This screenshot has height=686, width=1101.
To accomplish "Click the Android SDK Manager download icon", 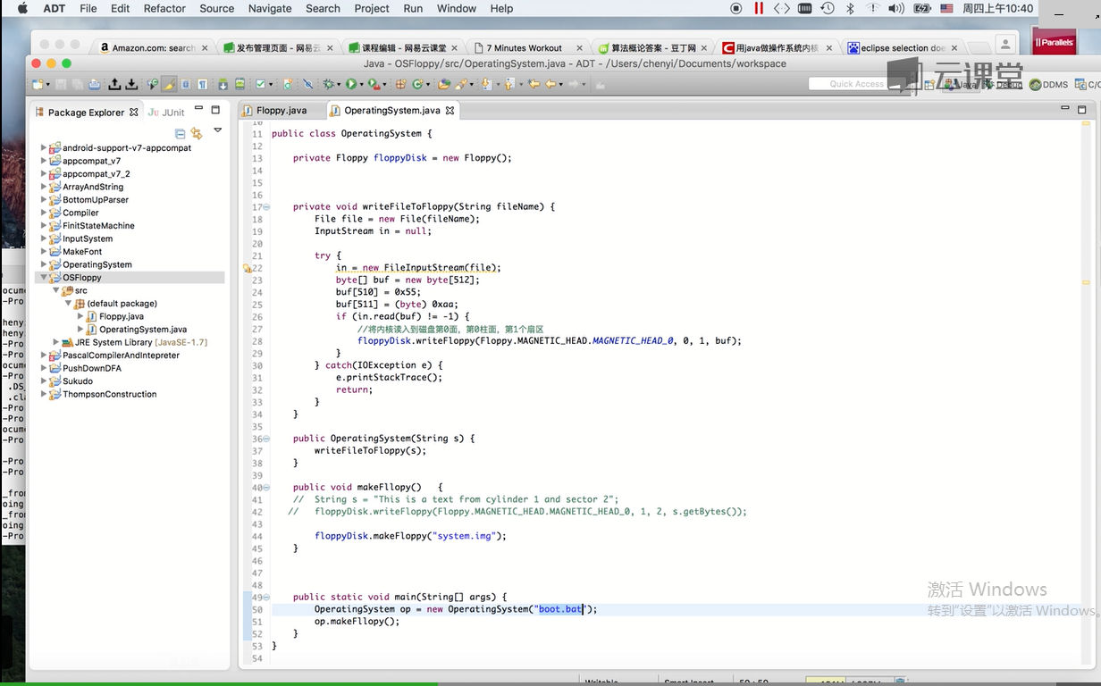I will [223, 84].
